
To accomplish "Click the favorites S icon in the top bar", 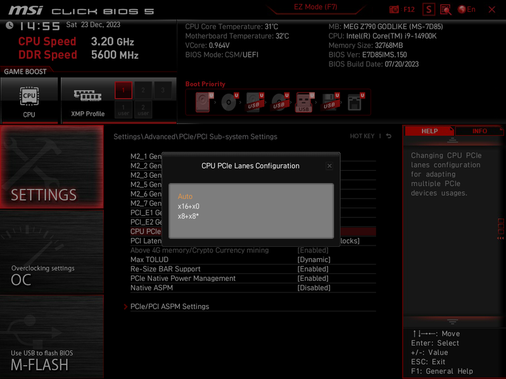I will point(429,9).
